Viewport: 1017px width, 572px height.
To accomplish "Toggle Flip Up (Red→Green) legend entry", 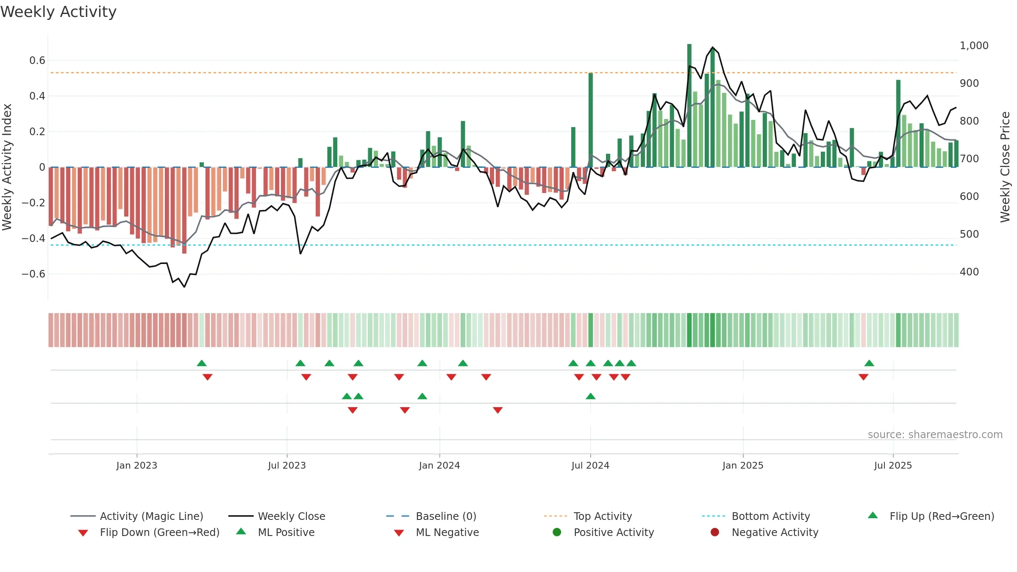I will pyautogui.click(x=931, y=516).
